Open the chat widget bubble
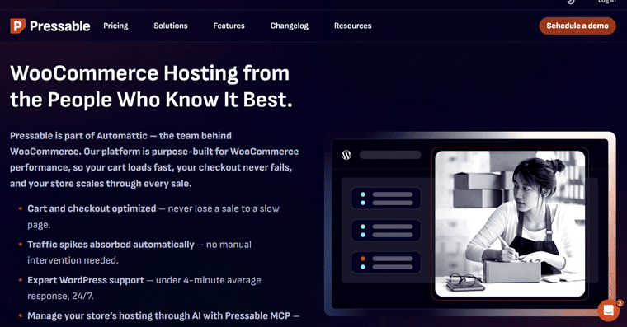 pyautogui.click(x=608, y=311)
